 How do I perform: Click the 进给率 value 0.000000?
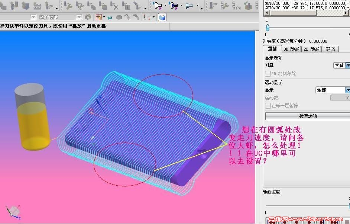(318, 41)
